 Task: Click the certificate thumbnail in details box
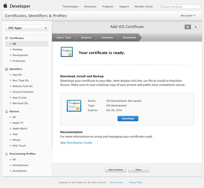pyautogui.click(x=74, y=106)
